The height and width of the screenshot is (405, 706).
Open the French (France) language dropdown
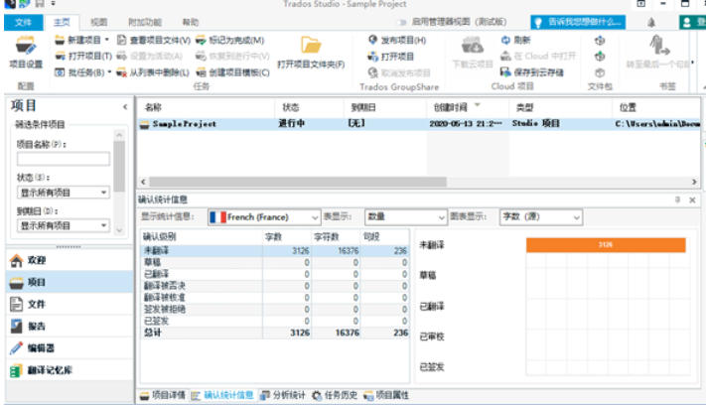pos(262,216)
